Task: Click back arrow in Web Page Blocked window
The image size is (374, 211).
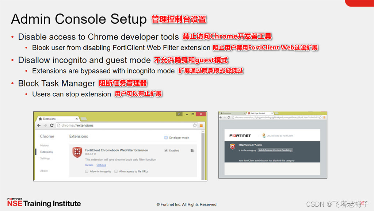Action: pyautogui.click(x=221, y=118)
